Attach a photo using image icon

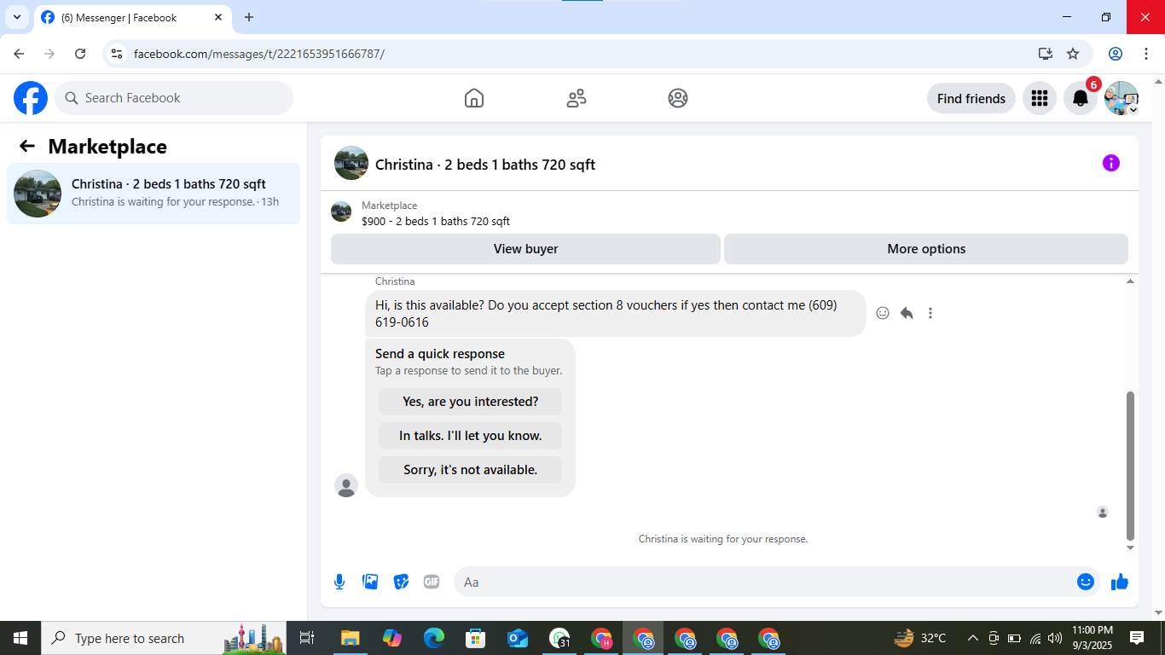coord(370,582)
